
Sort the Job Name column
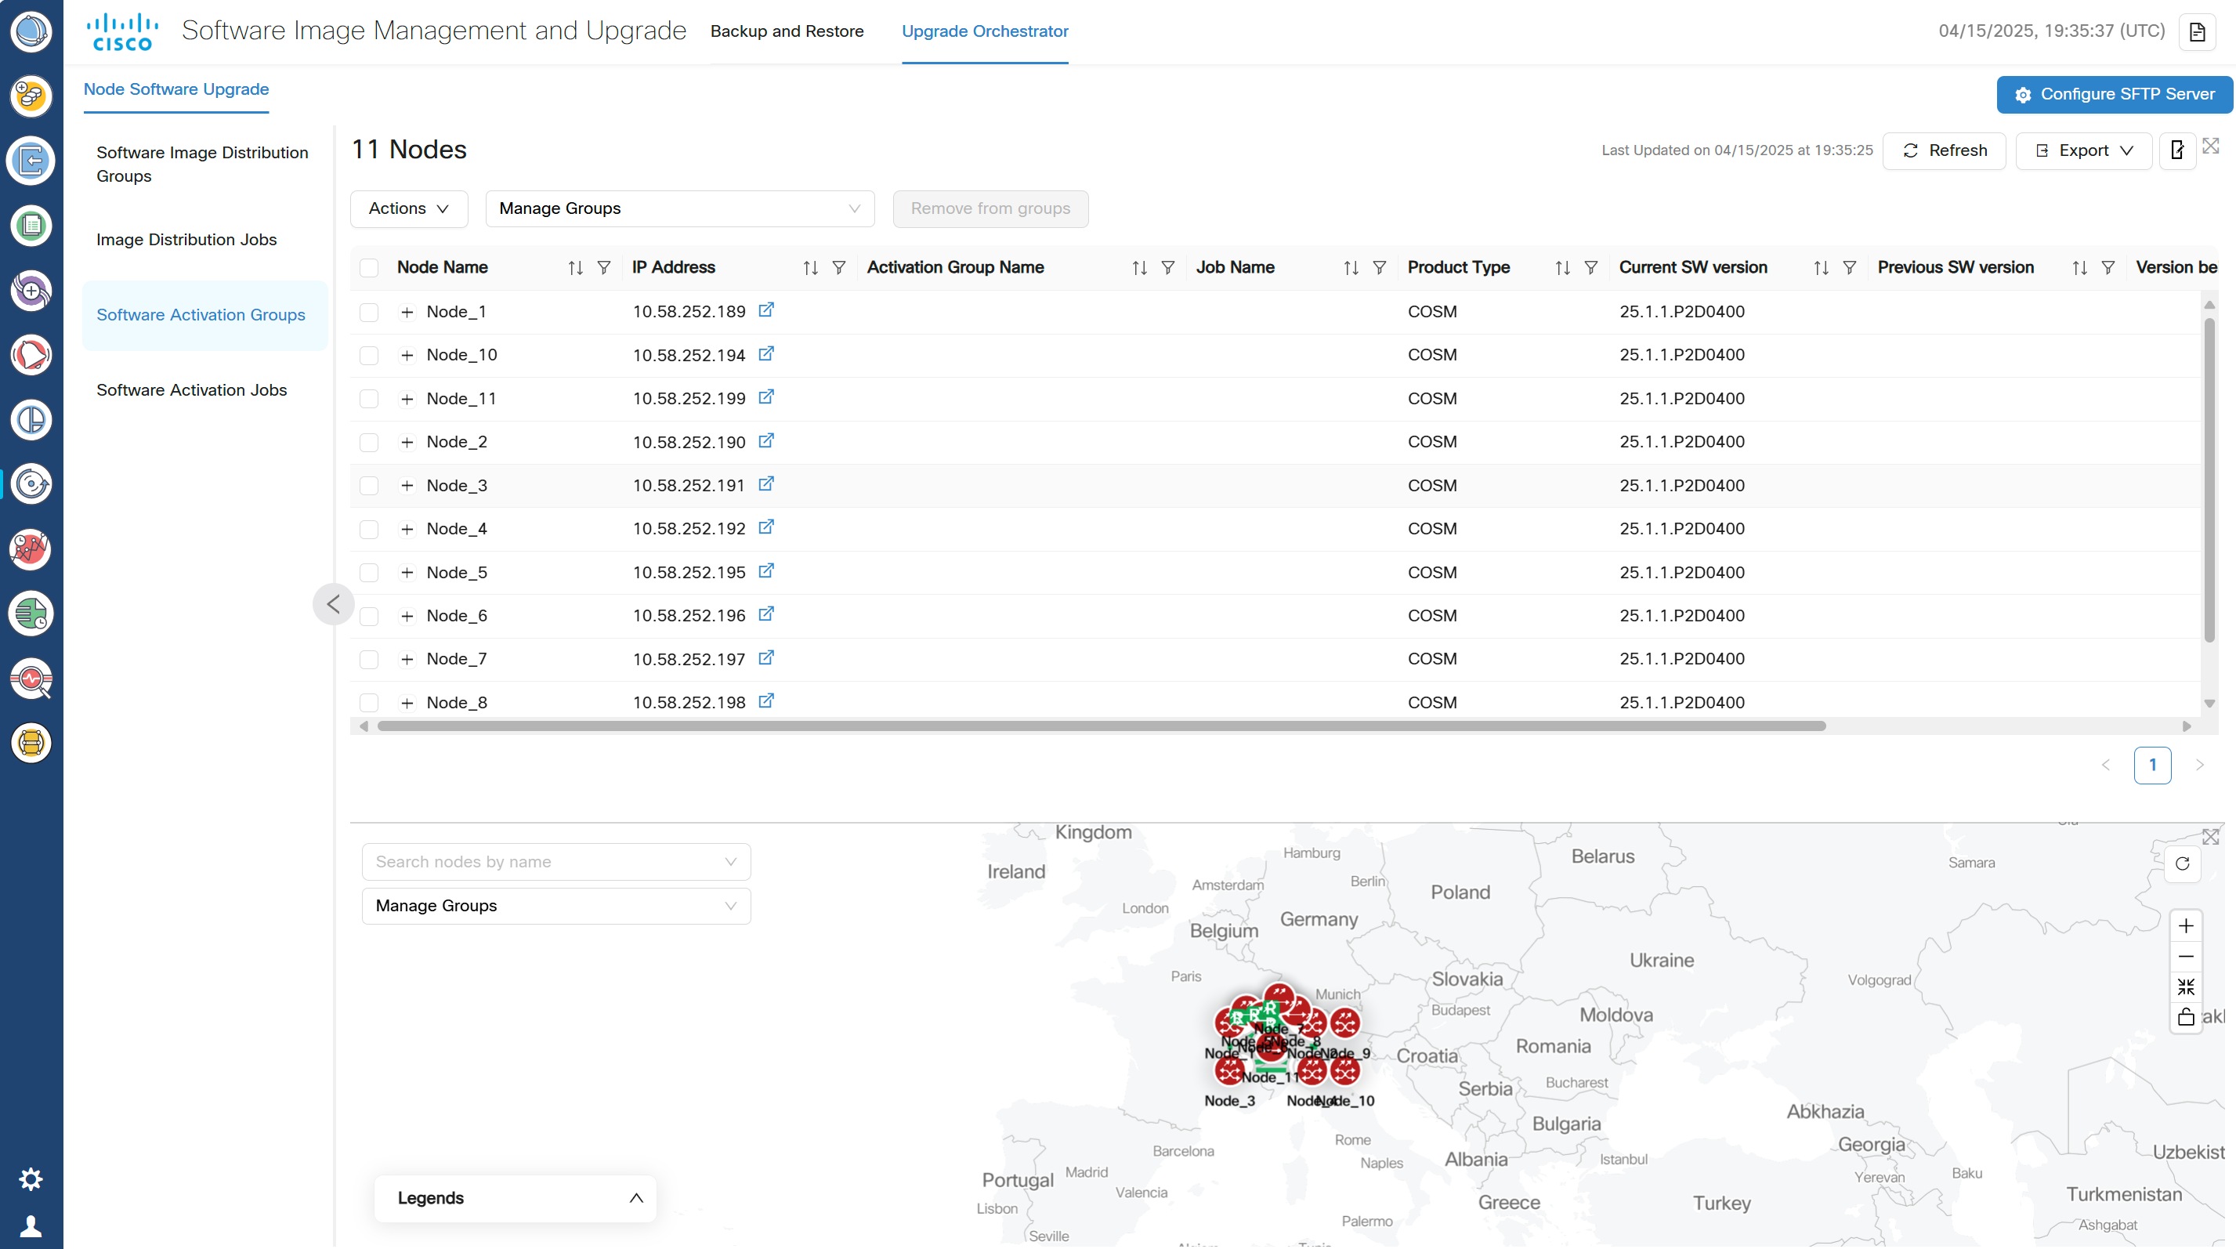1351,267
